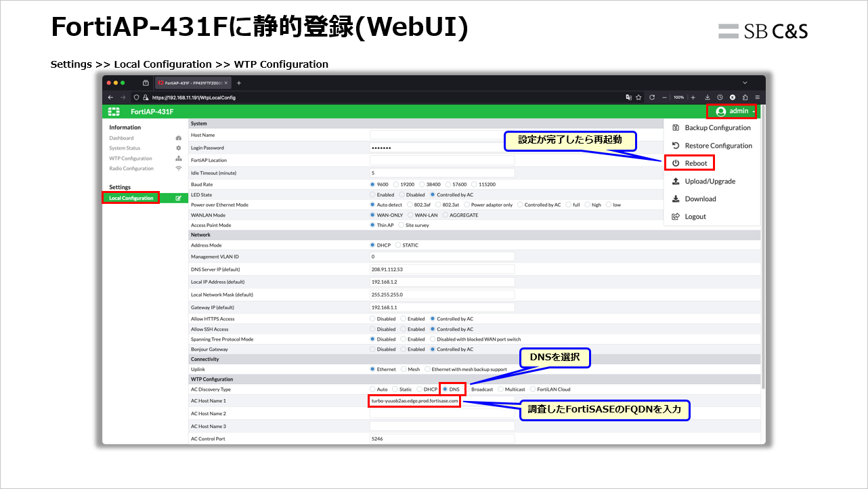The width and height of the screenshot is (868, 489).
Task: Select FortiLAN Cloud AC Discovery Type
Action: [x=532, y=389]
